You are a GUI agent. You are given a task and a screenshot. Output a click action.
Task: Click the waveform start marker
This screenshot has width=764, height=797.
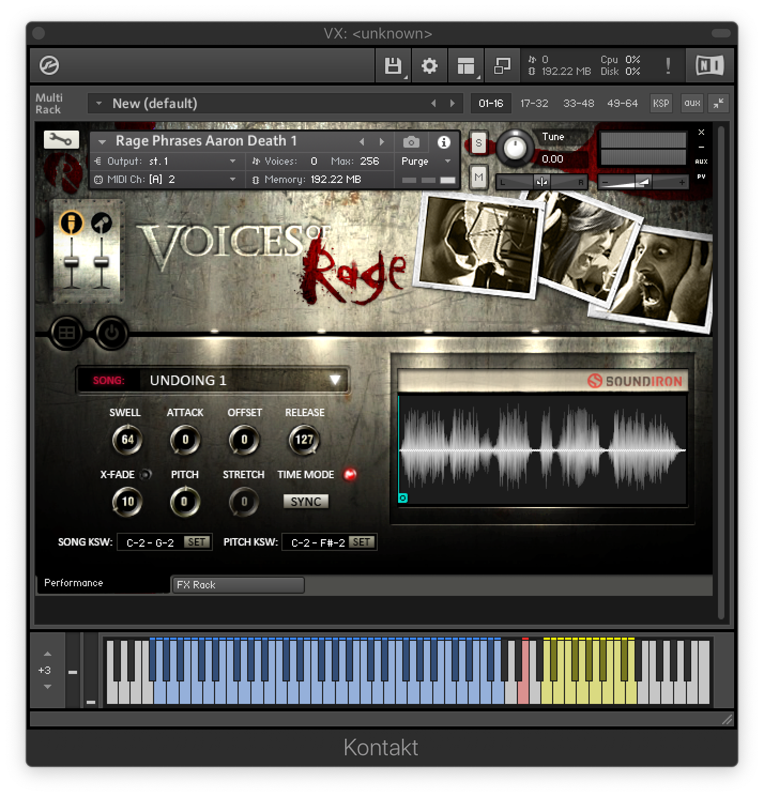point(403,498)
